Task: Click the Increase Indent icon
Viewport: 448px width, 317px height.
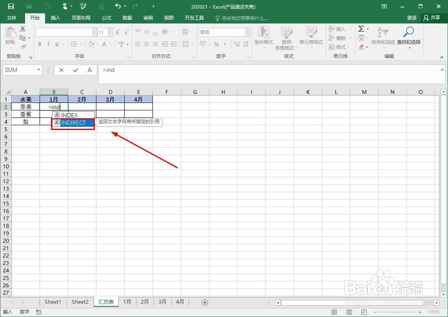Action: (173, 44)
